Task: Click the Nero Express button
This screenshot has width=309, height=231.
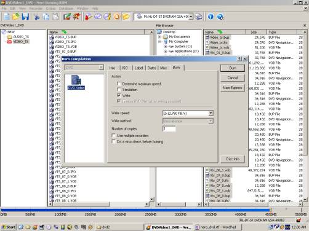Action: click(233, 88)
